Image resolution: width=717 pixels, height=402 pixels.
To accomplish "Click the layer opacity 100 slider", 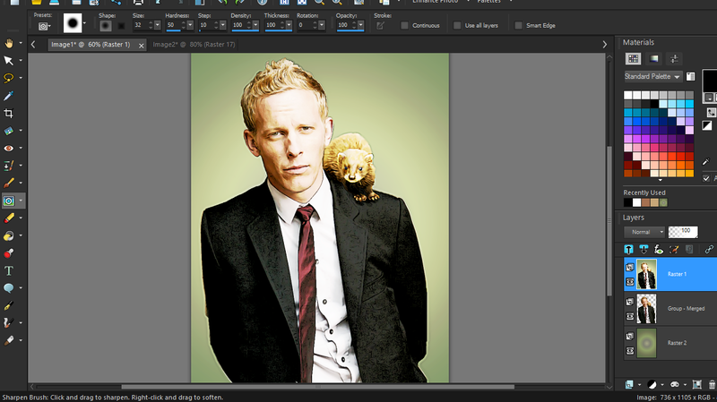I will click(683, 232).
